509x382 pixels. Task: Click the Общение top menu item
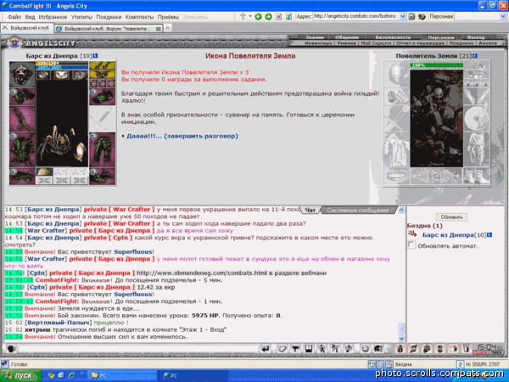(x=347, y=37)
